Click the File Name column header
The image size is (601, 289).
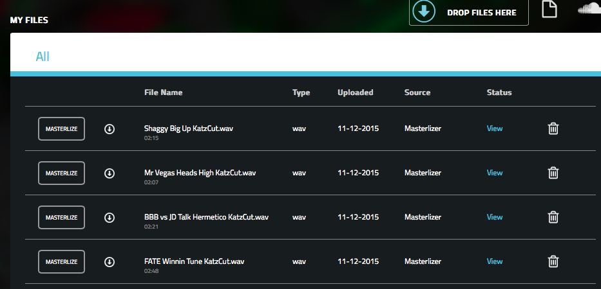tap(163, 92)
